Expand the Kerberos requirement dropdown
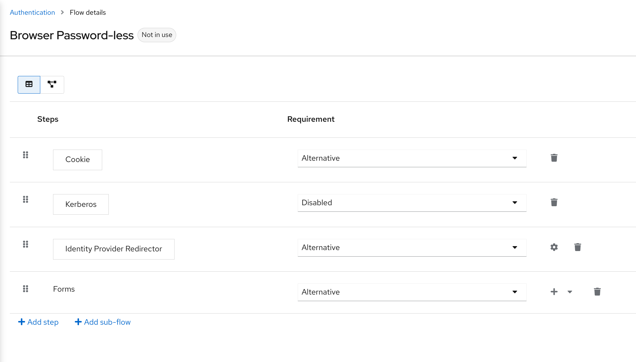This screenshot has height=362, width=636. coord(515,203)
